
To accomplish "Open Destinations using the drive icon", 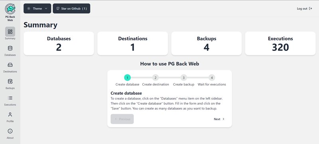I will 10,65.
